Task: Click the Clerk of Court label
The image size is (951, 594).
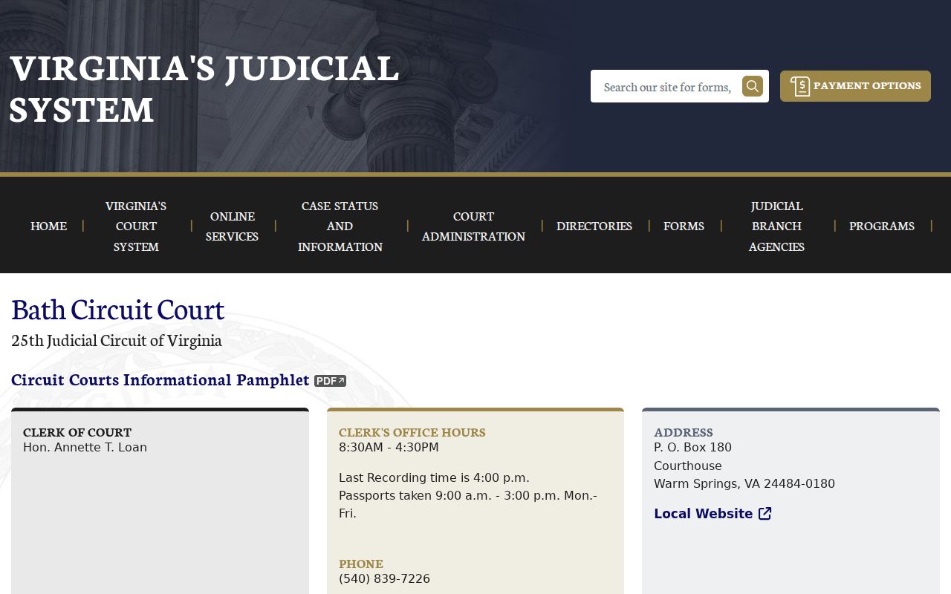Action: click(77, 432)
